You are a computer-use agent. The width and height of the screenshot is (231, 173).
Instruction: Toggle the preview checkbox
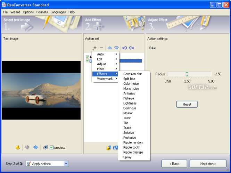click(51, 147)
